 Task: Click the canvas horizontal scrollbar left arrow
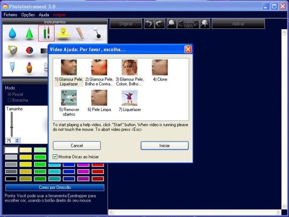[x=111, y=212]
